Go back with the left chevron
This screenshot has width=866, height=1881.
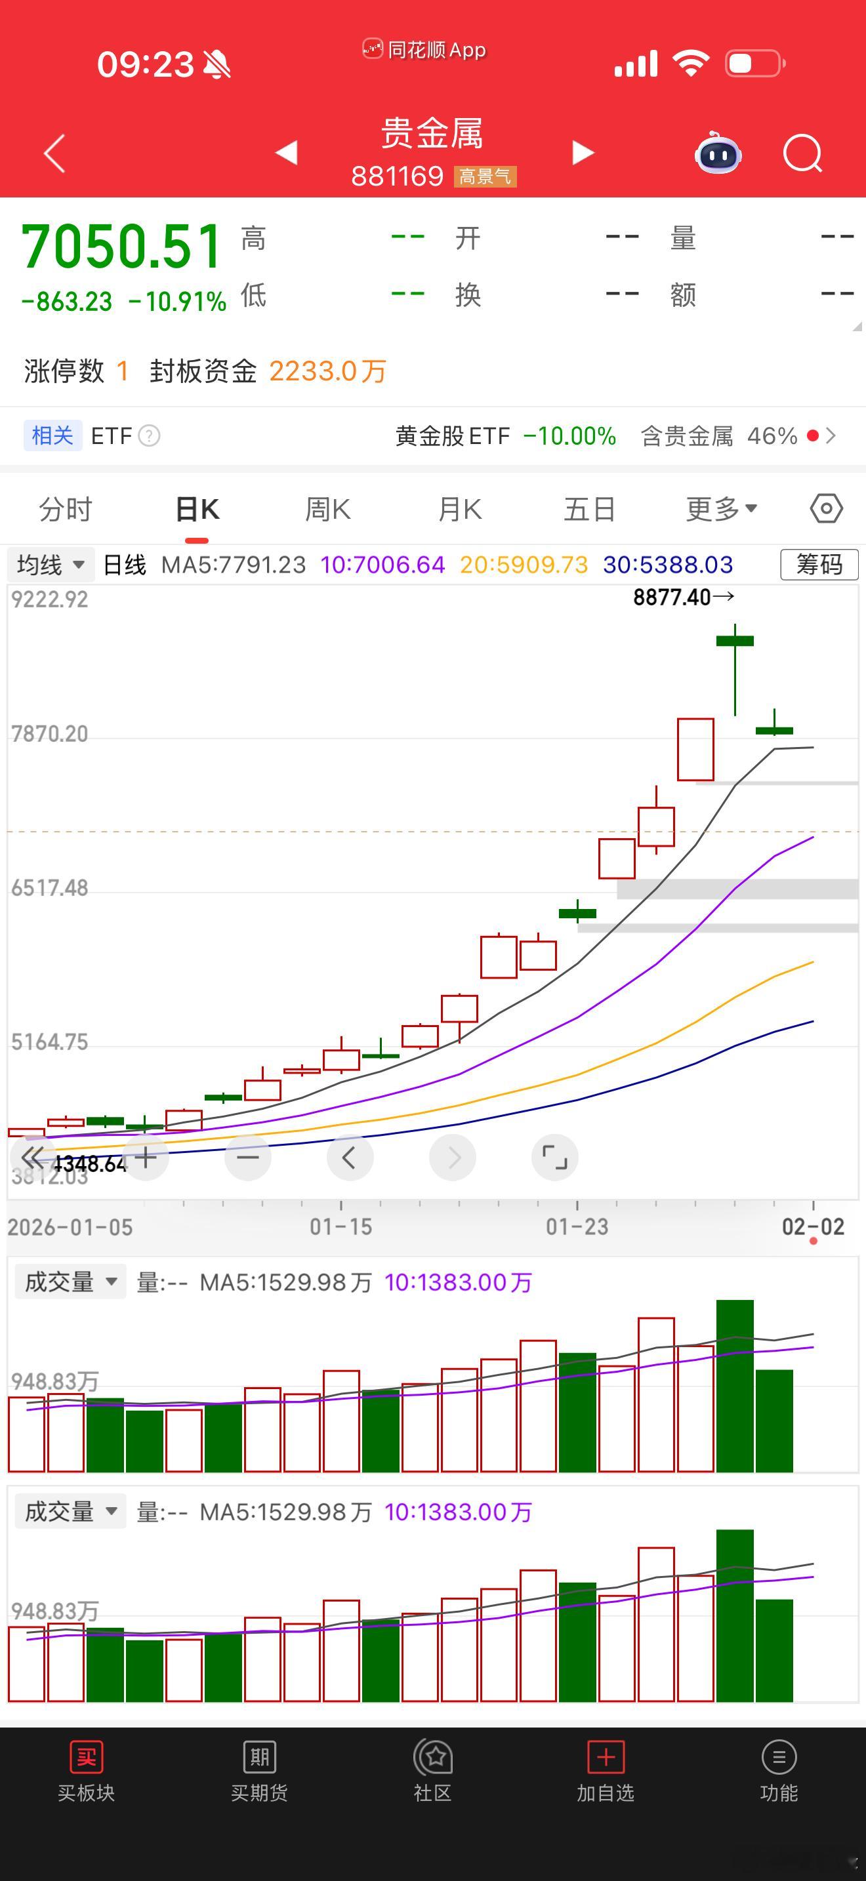54,153
